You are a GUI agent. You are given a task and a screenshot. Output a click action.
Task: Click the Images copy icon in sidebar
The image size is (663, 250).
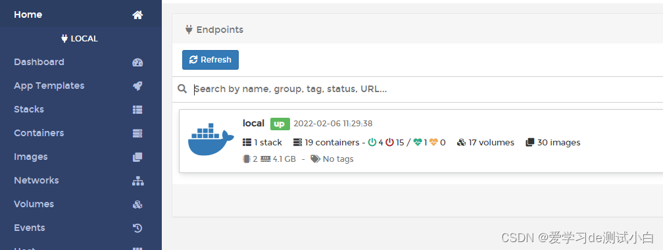(137, 157)
